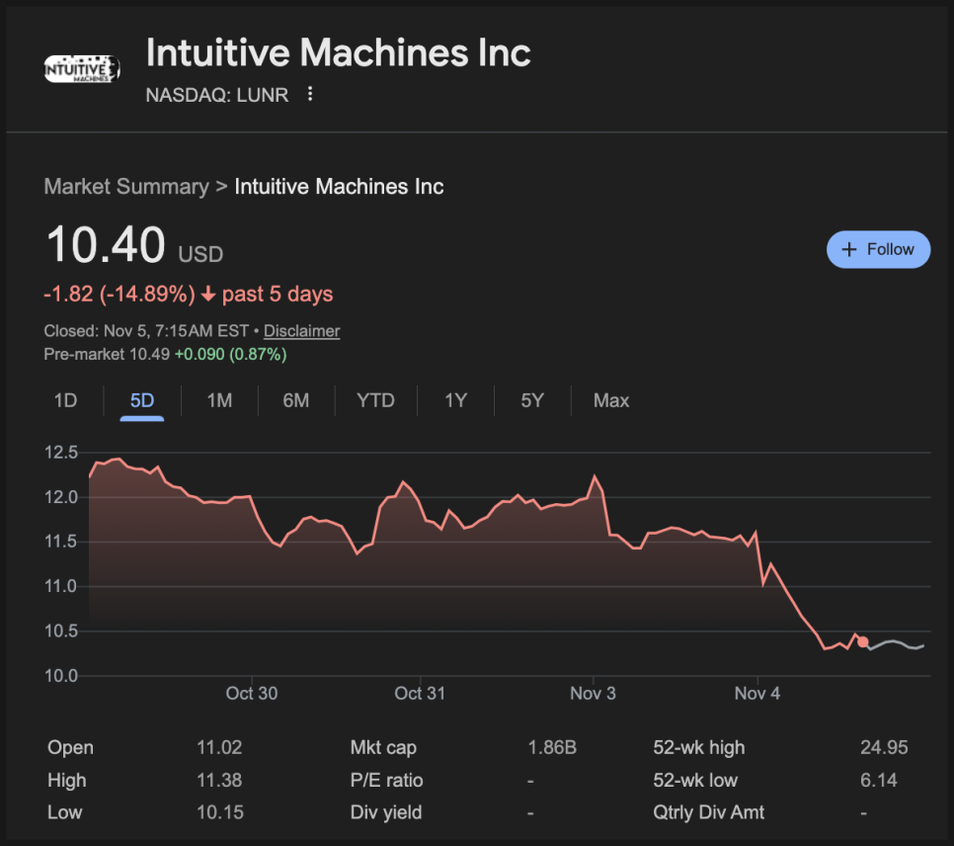
Task: Click the 52-wk high statistic label
Action: coord(699,747)
